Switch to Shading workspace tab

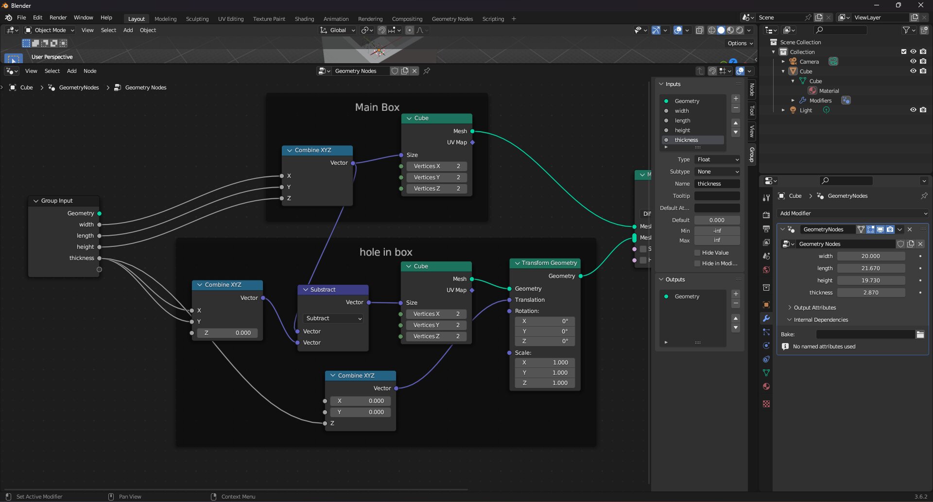point(304,19)
